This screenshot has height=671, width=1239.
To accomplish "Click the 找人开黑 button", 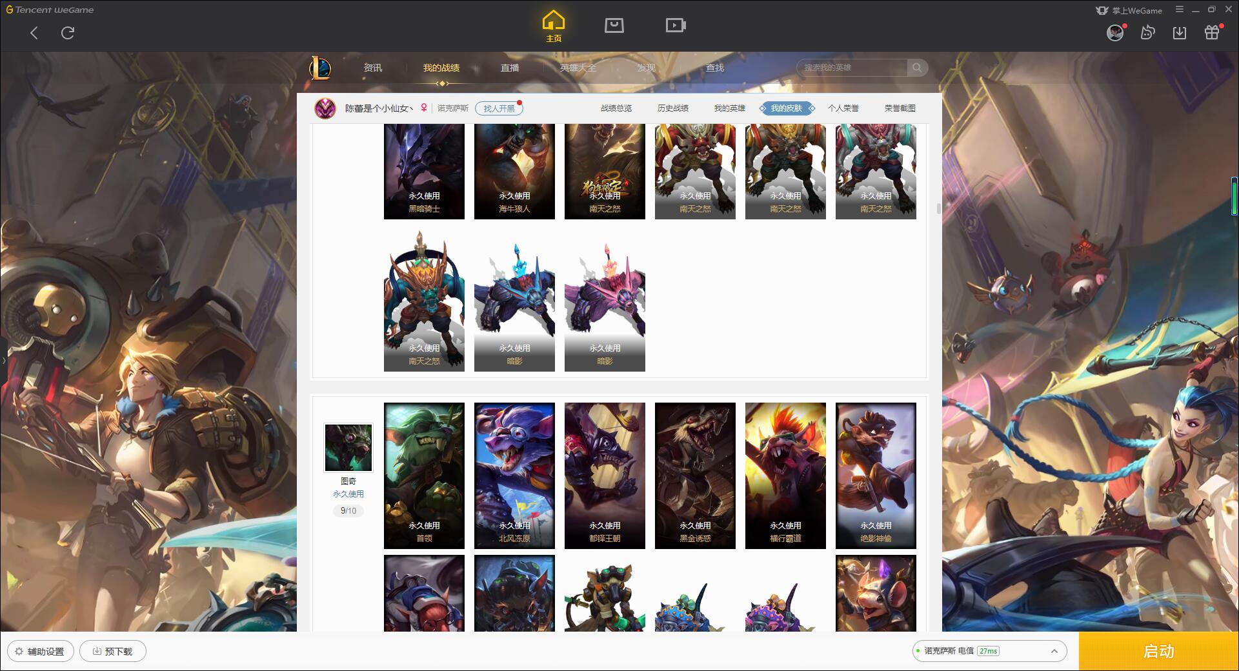I will pos(499,108).
